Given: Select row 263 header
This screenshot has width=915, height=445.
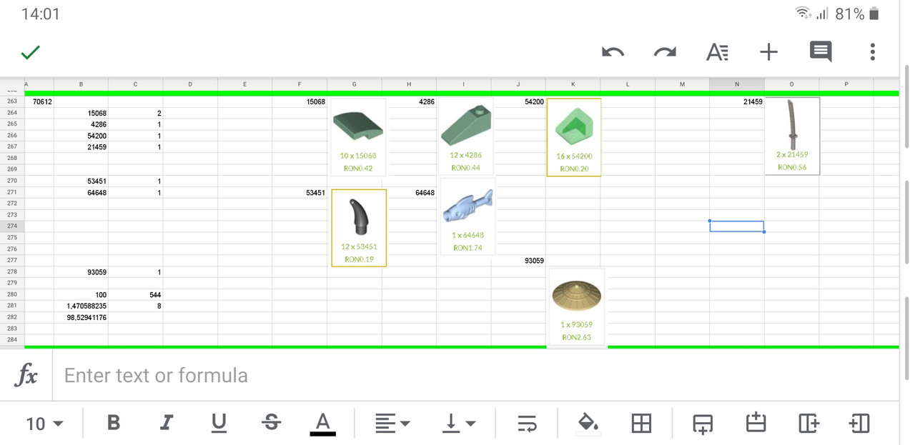Looking at the screenshot, I should pyautogui.click(x=12, y=101).
